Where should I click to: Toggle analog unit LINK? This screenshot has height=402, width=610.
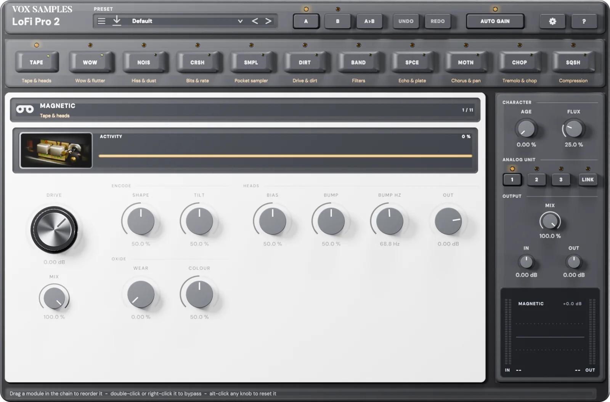pyautogui.click(x=588, y=179)
